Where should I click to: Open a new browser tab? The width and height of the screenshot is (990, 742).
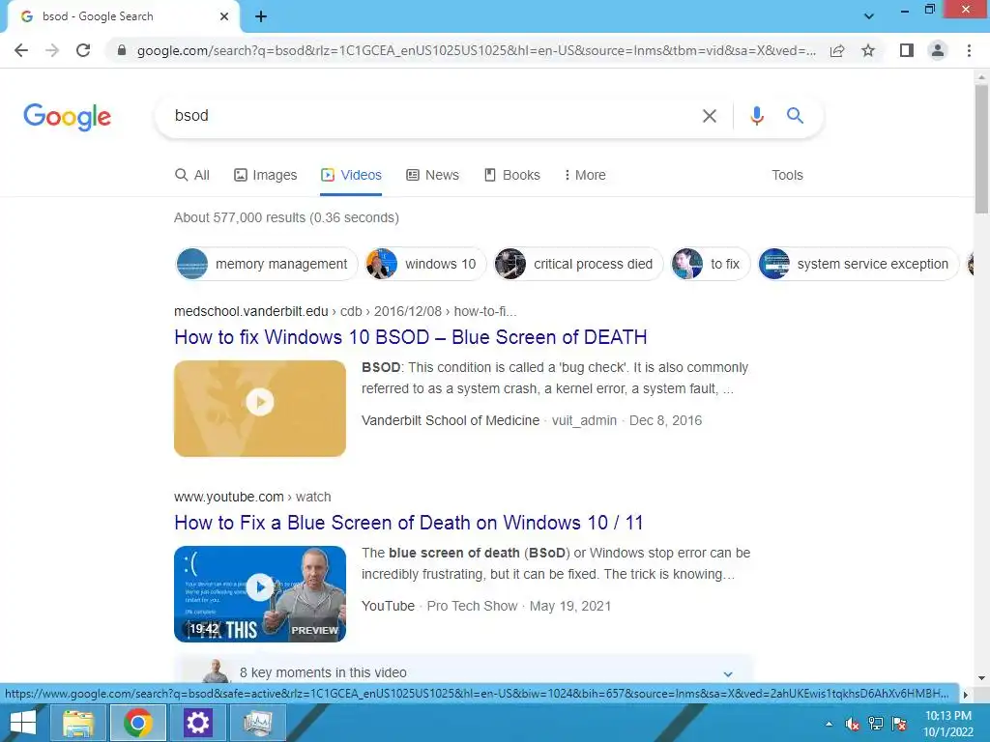click(261, 16)
